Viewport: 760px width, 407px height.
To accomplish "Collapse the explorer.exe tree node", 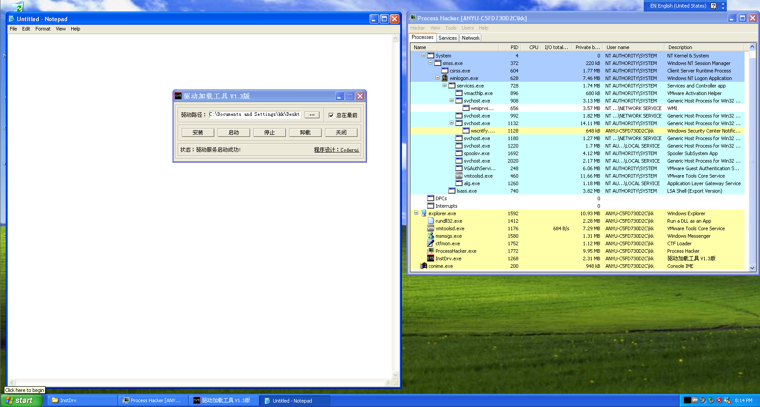I will pyautogui.click(x=416, y=213).
